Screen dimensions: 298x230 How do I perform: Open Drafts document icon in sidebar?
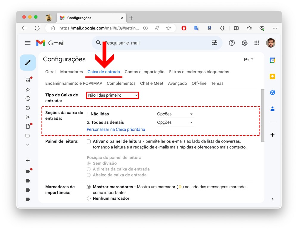[x=28, y=126]
